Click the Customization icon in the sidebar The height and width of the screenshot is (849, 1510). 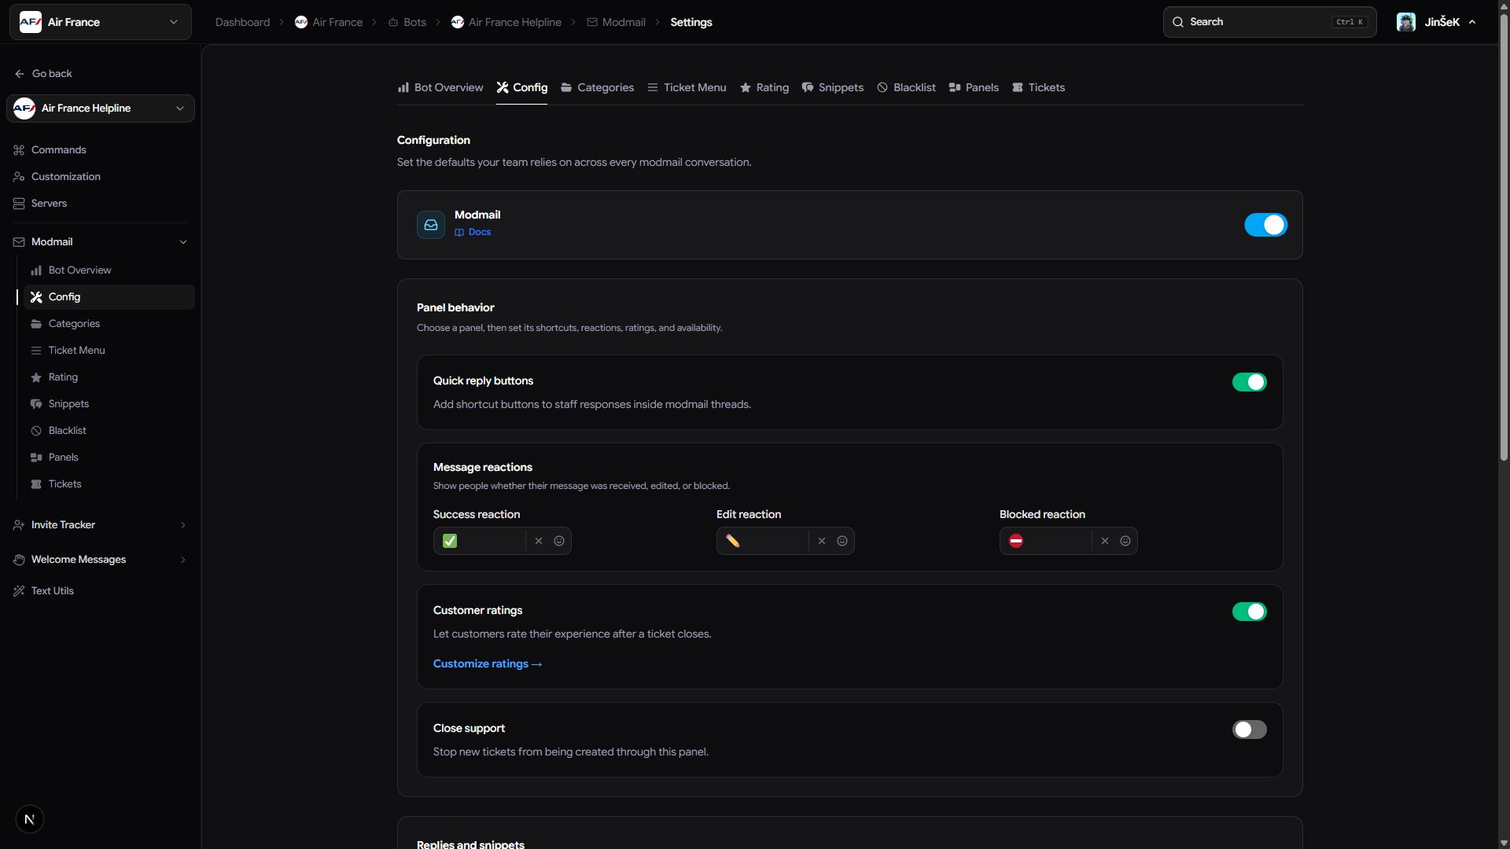click(19, 177)
